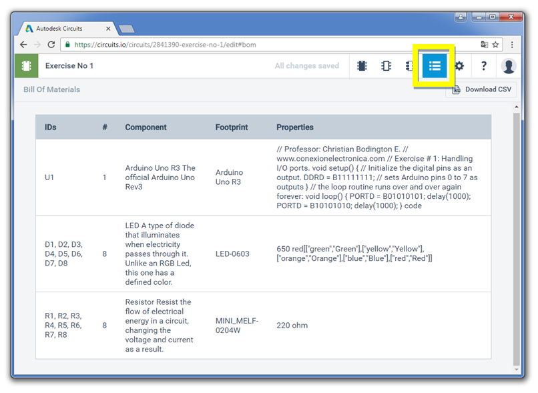Close the Autodesk Circuits tab

(108, 29)
